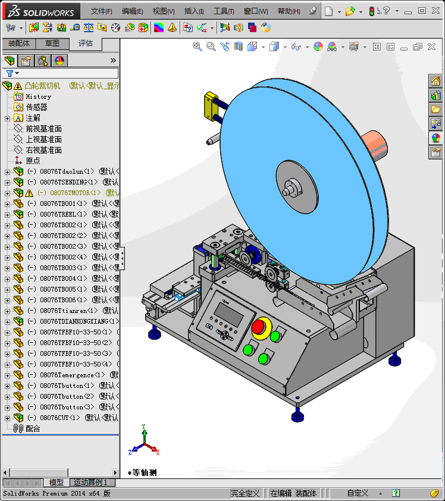
Task: Open Clearance Verification tool
Action: (x=48, y=28)
